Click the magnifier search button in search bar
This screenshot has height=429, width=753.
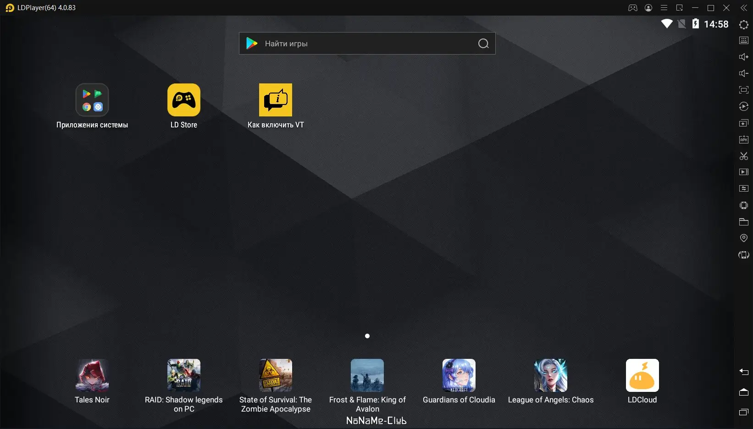pos(483,44)
